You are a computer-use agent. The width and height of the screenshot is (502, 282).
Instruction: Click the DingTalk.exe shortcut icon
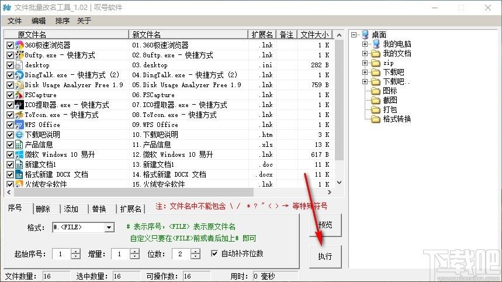(19, 75)
